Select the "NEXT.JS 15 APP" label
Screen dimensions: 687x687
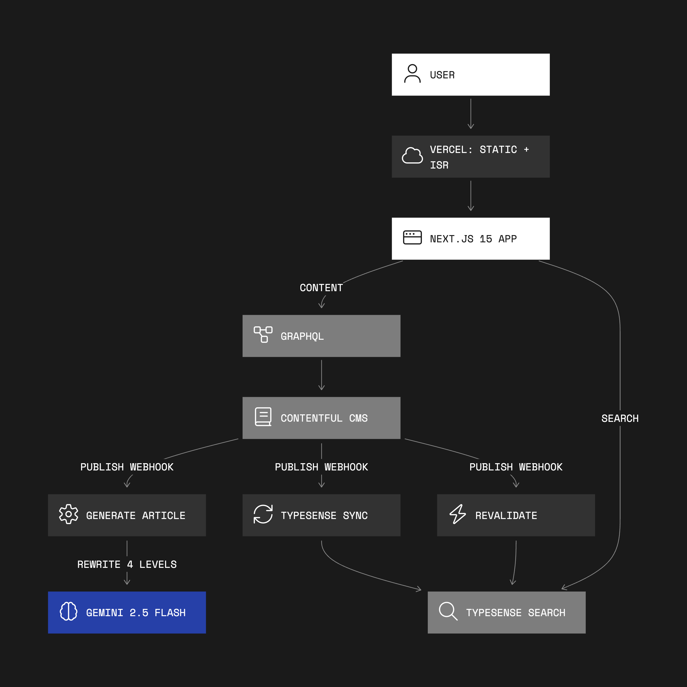pyautogui.click(x=473, y=239)
